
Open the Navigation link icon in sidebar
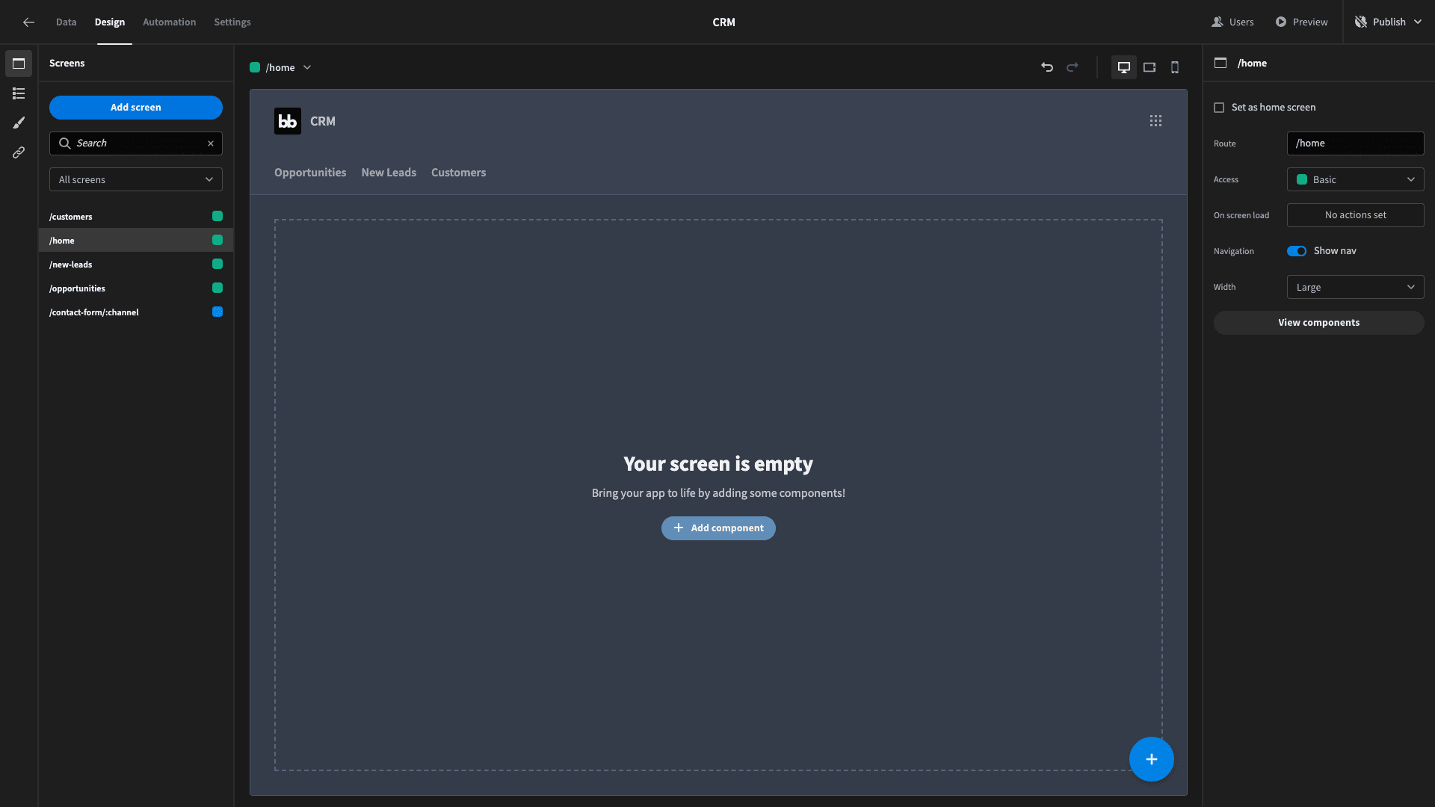pyautogui.click(x=19, y=152)
